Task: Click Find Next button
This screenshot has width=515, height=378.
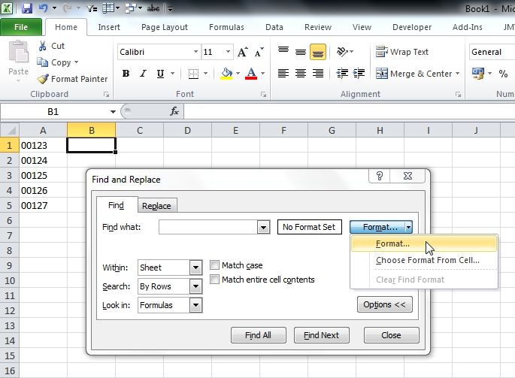Action: point(321,335)
